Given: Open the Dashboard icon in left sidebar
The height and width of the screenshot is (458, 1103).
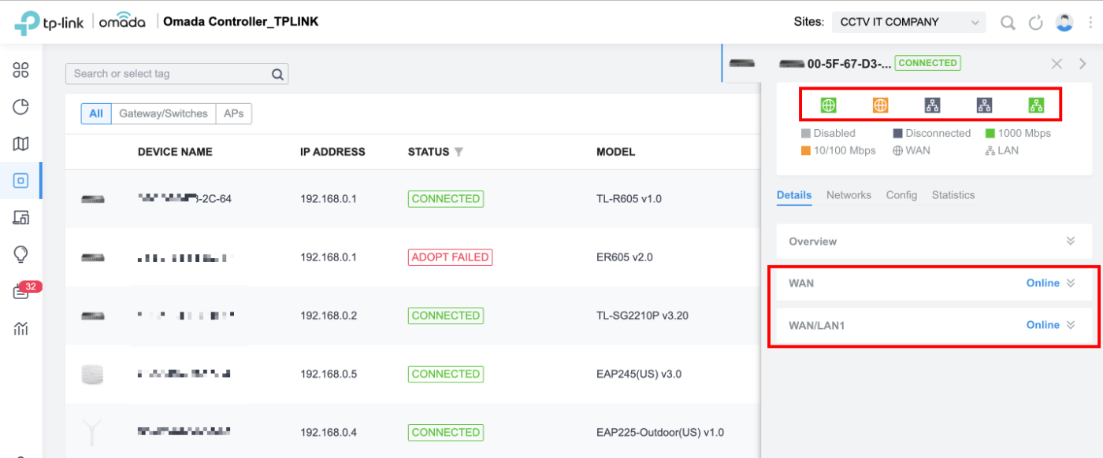Looking at the screenshot, I should pyautogui.click(x=21, y=70).
